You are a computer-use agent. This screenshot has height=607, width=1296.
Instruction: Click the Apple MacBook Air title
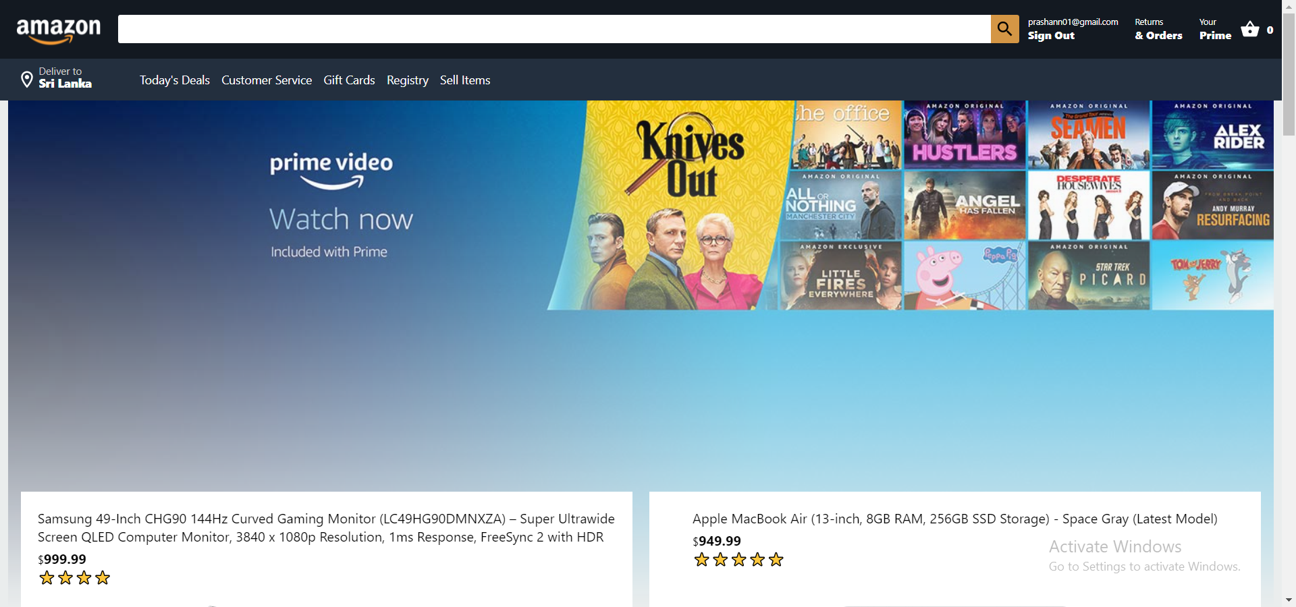click(x=954, y=519)
